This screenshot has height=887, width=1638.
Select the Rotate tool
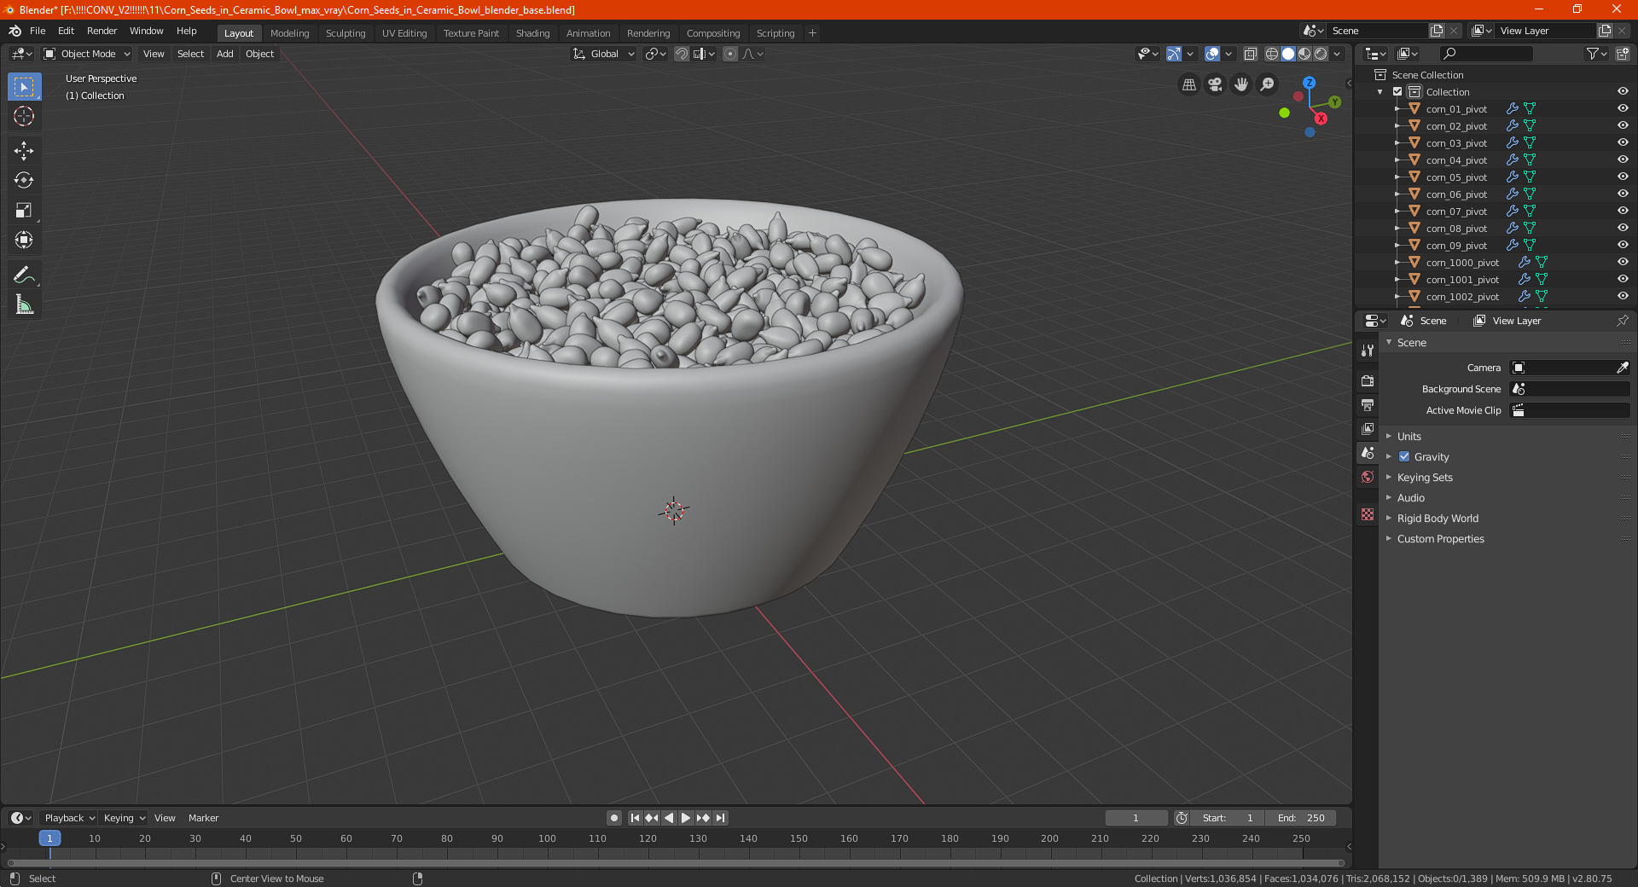pos(24,180)
